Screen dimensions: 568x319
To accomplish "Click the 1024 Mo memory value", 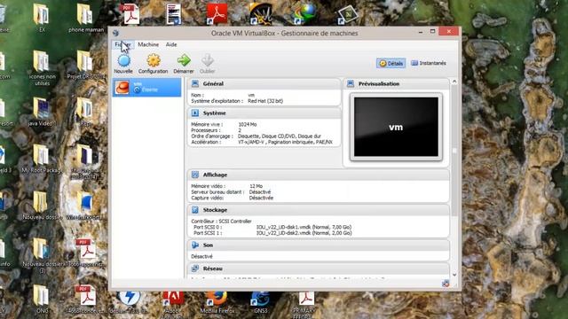I will click(x=248, y=124).
